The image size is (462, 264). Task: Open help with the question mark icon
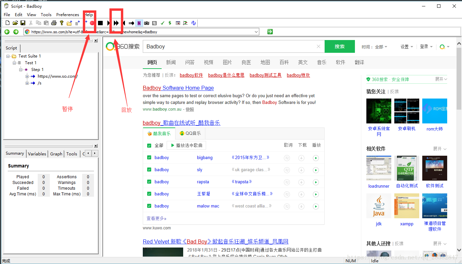[62, 23]
